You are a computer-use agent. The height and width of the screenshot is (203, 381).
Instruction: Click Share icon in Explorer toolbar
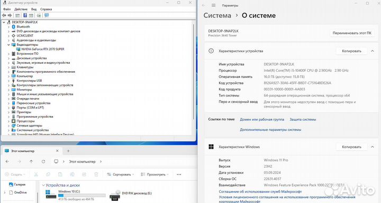pos(84,175)
